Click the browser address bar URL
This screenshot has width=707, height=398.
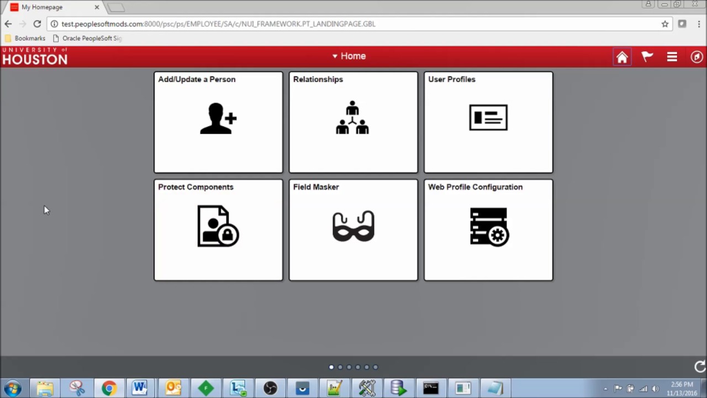pos(218,24)
